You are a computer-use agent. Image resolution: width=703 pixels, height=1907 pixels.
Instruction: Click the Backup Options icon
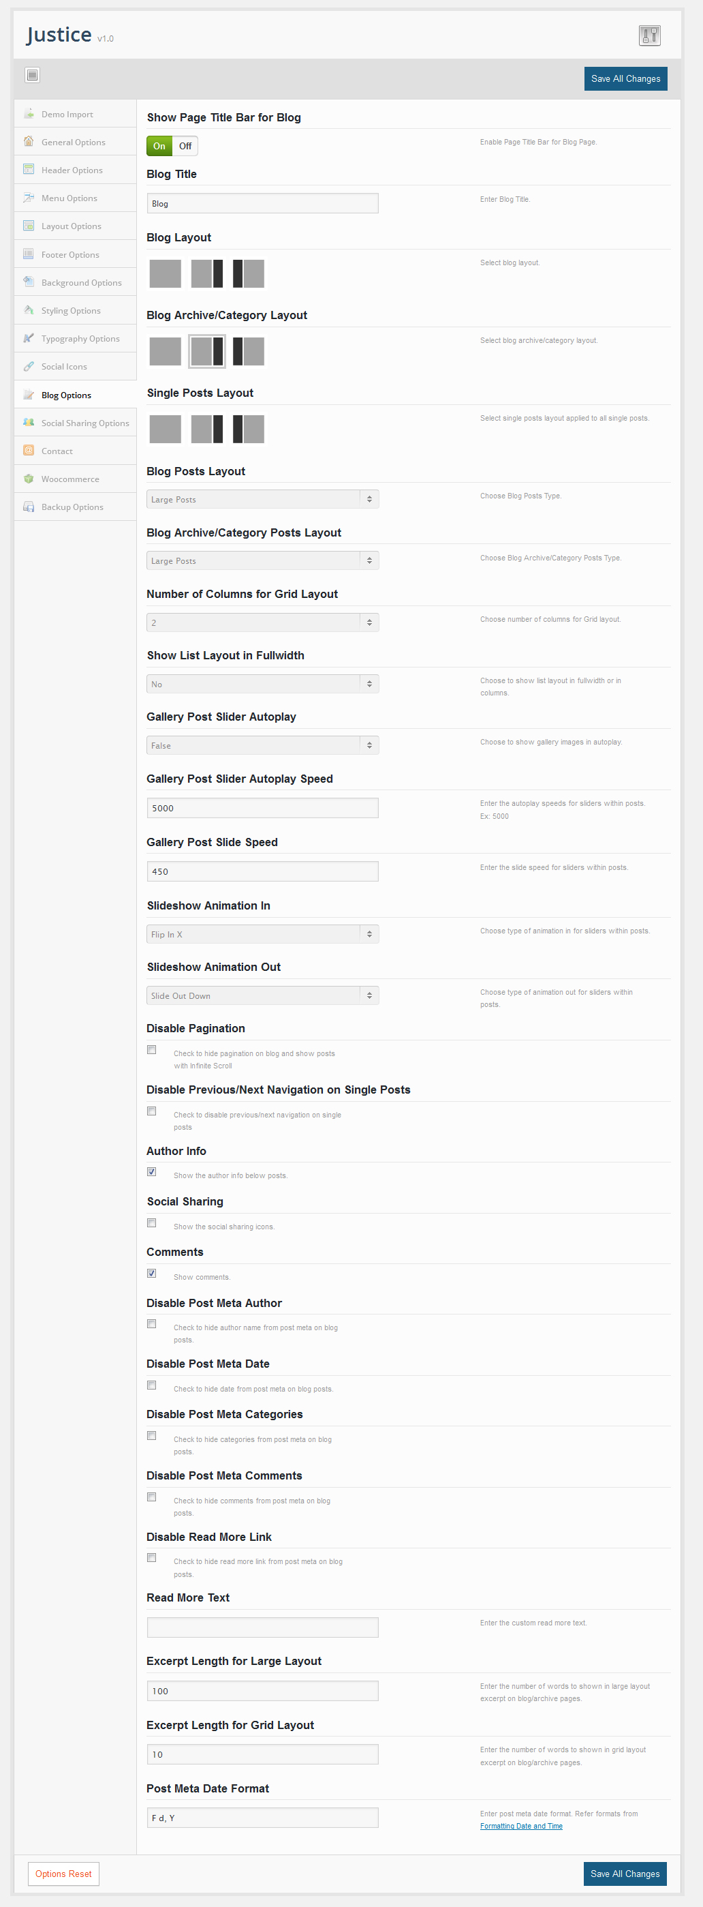(29, 507)
